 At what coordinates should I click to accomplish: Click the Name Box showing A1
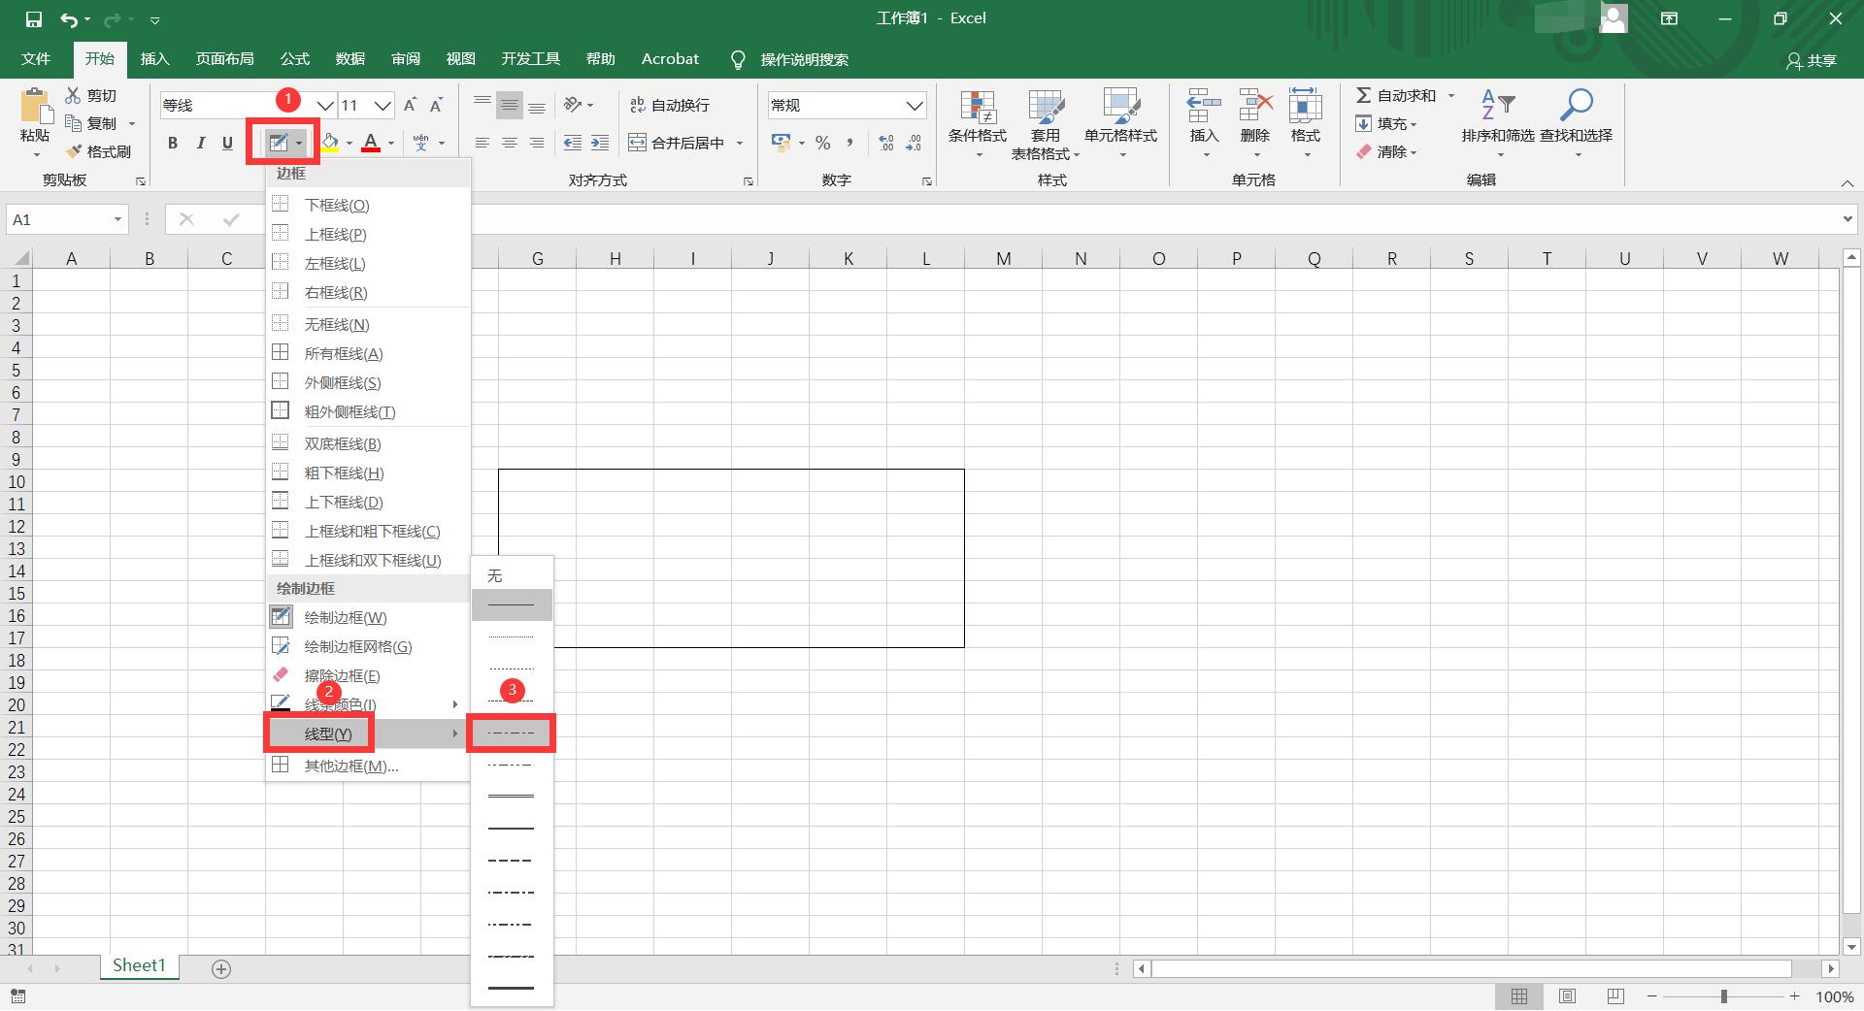coord(67,219)
